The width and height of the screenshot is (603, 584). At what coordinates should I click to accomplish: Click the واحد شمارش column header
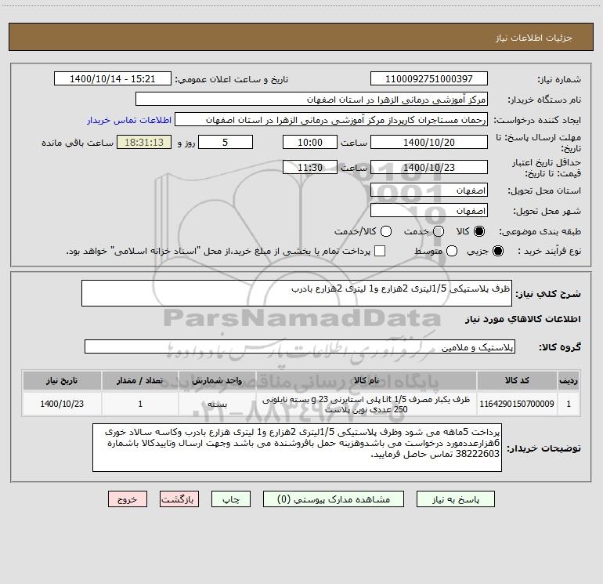point(217,380)
